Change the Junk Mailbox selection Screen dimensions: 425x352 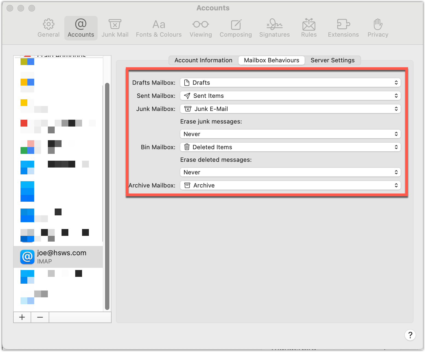(x=290, y=109)
